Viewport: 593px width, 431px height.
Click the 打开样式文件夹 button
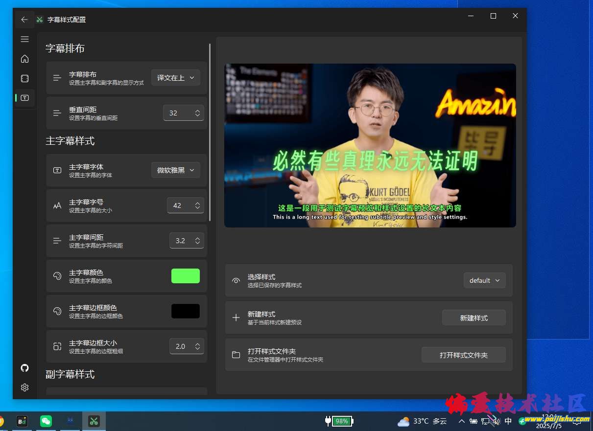463,355
